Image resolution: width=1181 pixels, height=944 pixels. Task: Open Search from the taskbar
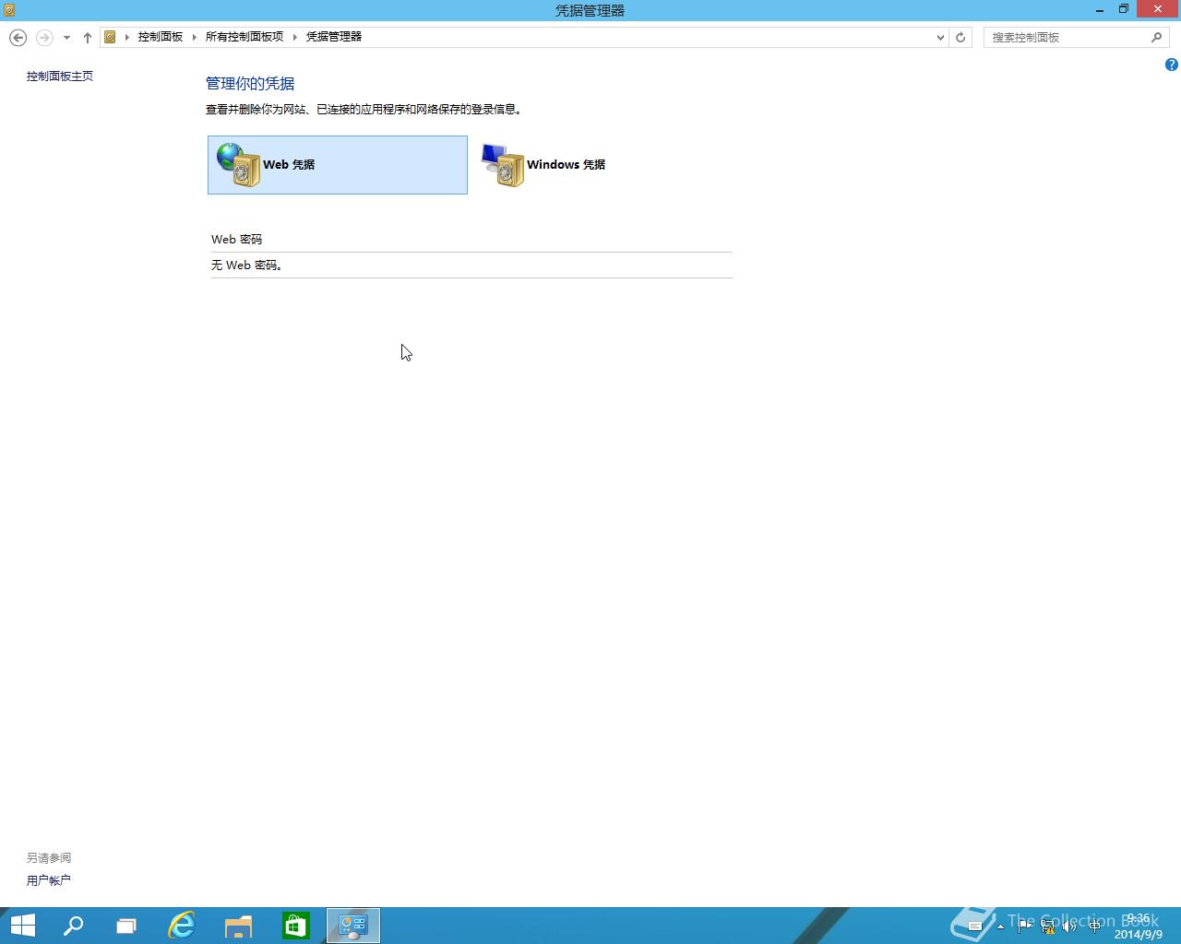pos(73,926)
